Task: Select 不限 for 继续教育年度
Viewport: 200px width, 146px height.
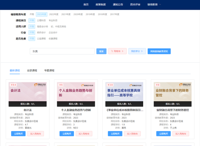Action: 32,14
